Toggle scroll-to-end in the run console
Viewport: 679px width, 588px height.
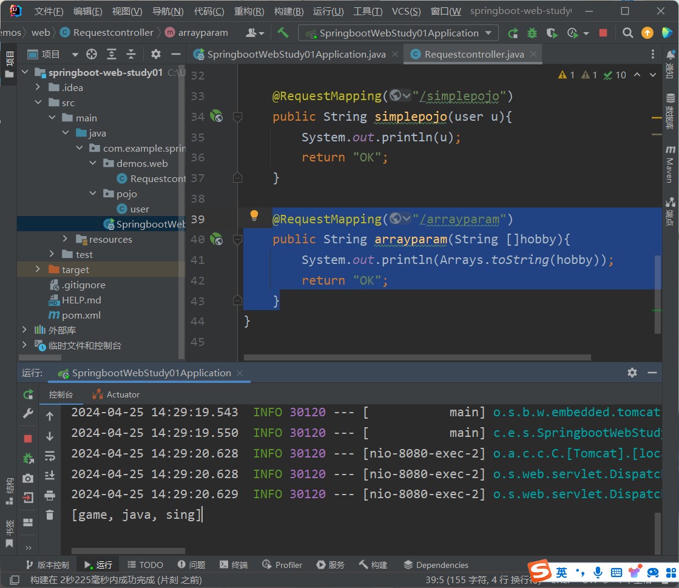(50, 475)
